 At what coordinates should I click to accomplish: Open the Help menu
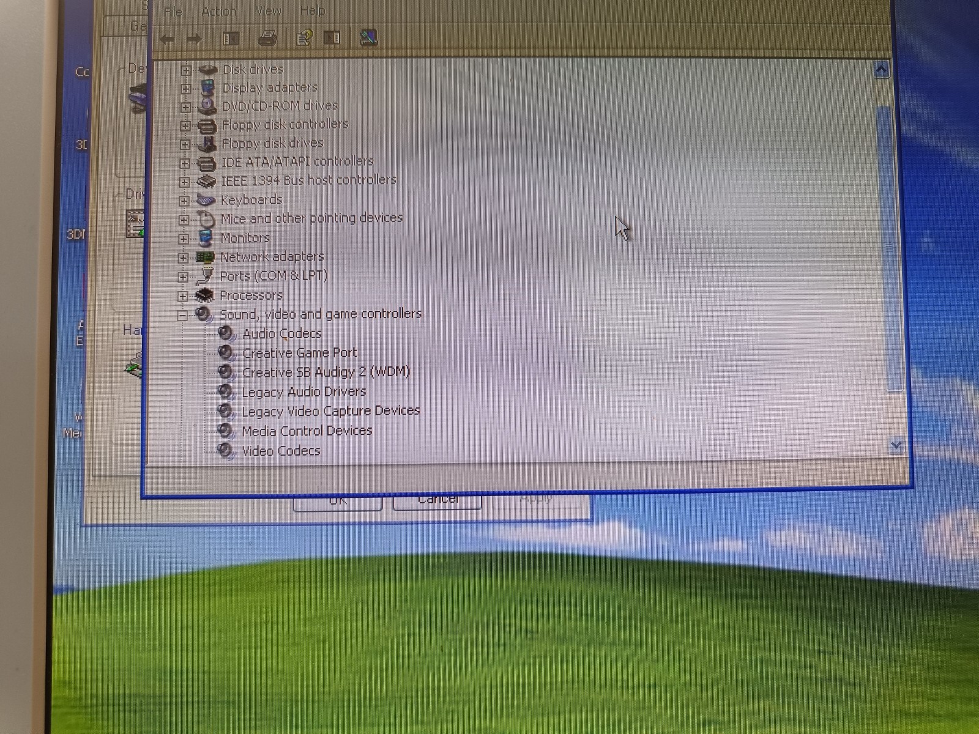pyautogui.click(x=313, y=10)
